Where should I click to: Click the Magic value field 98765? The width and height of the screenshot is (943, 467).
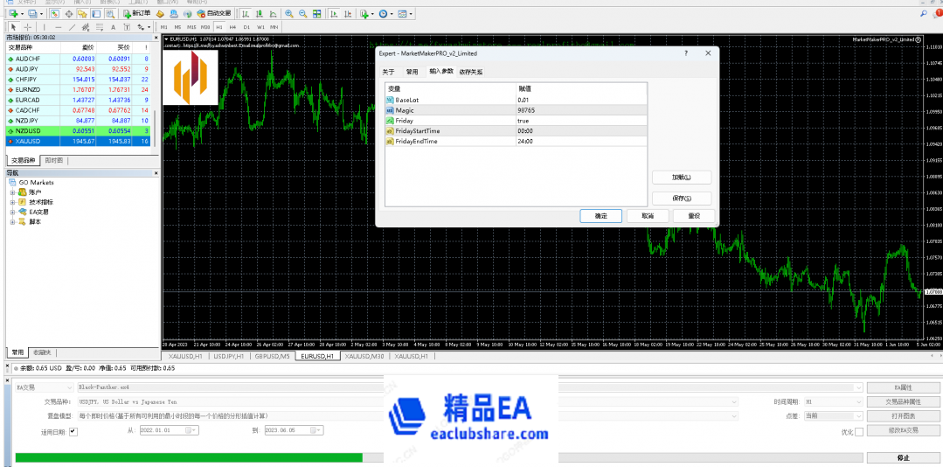(x=580, y=110)
